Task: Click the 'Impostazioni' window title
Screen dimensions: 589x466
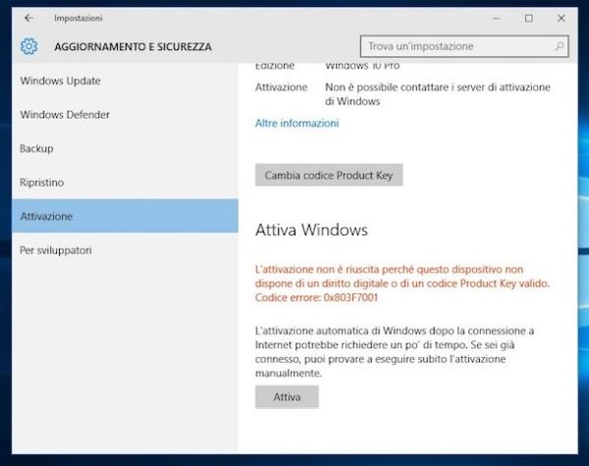Action: (x=79, y=18)
